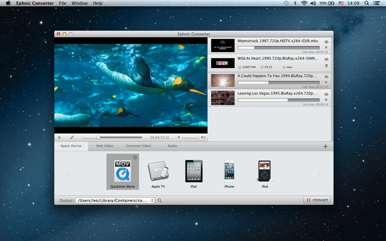The width and height of the screenshot is (386, 241).
Task: Select the Moonstruck.1987 video thumbnail
Action: coord(223,45)
